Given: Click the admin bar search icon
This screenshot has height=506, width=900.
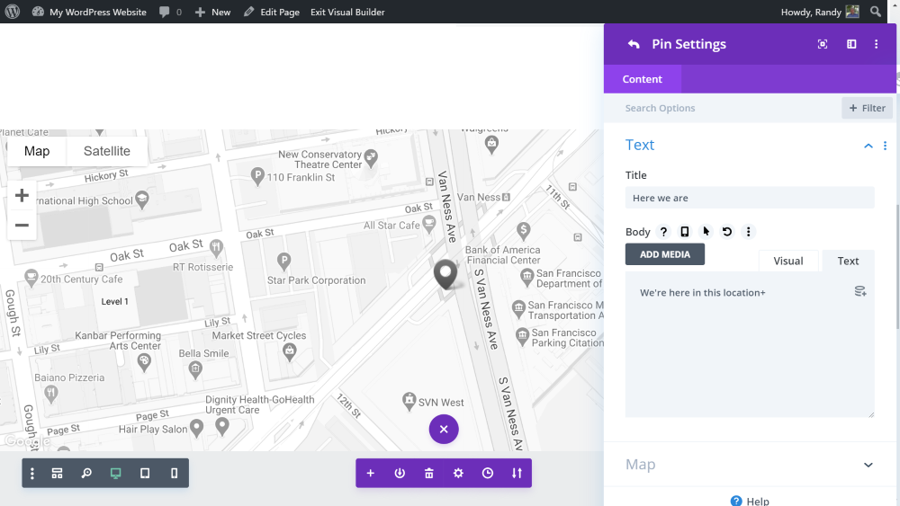Looking at the screenshot, I should (x=876, y=12).
